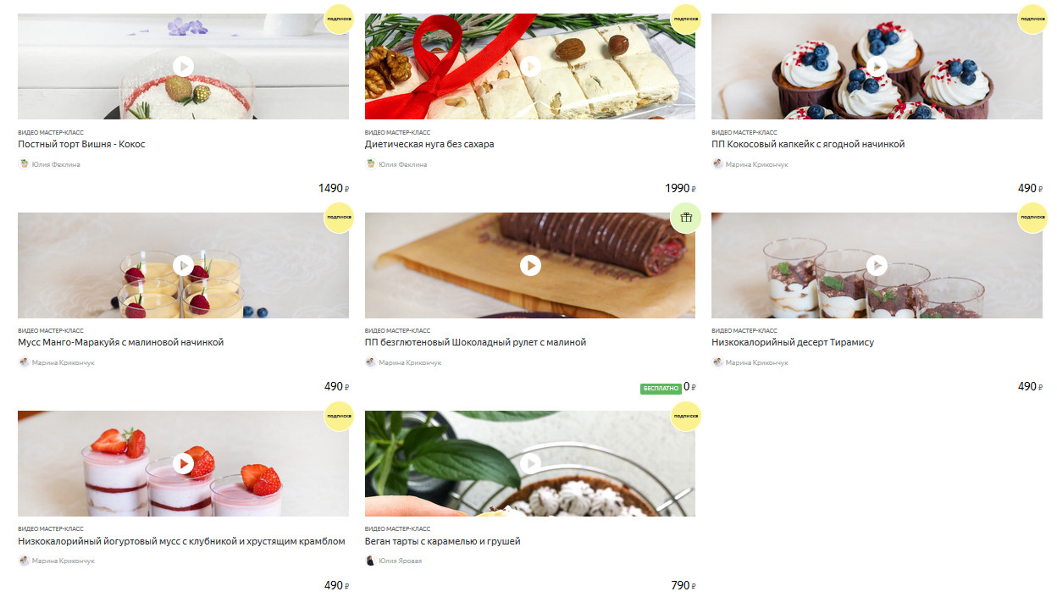Click подписка badge on Веган тарты card
Image resolution: width=1057 pixels, height=608 pixels.
pyautogui.click(x=686, y=416)
